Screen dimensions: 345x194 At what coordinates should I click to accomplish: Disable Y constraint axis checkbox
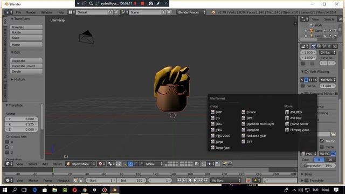pos(7,147)
